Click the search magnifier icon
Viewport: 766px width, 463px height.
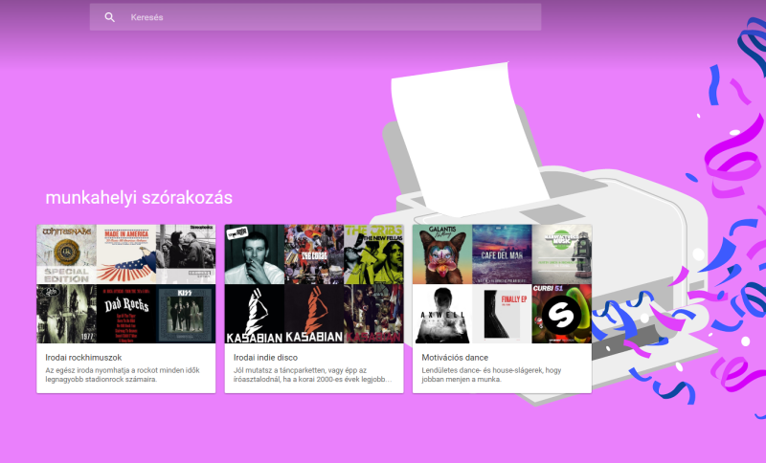pos(109,17)
